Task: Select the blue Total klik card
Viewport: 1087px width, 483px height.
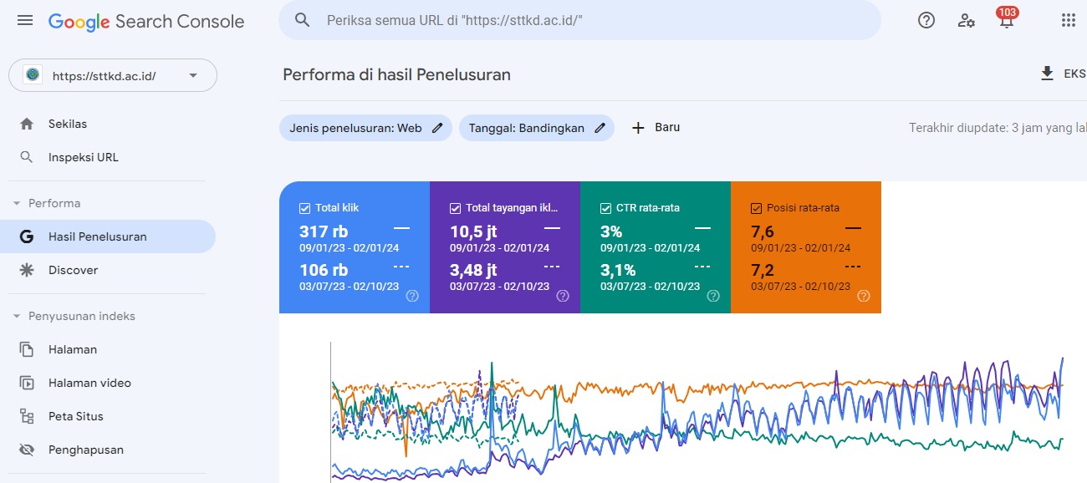Action: tap(355, 247)
